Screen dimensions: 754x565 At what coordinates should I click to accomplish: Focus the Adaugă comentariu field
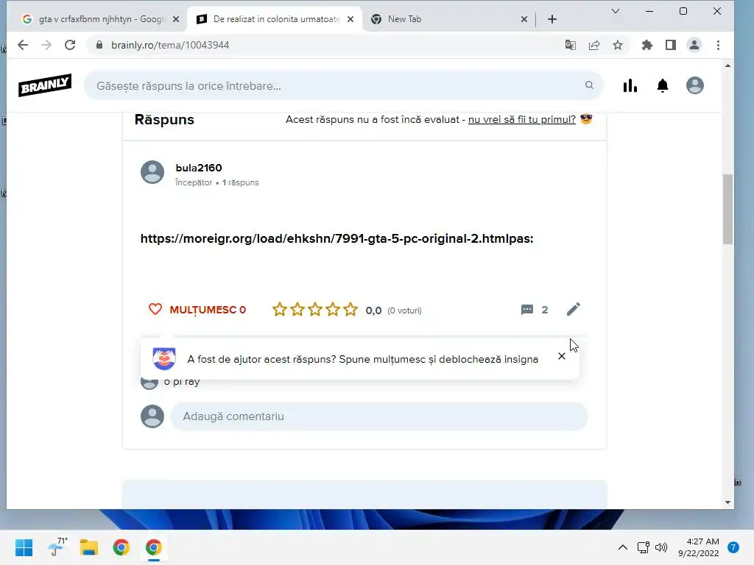pyautogui.click(x=379, y=416)
